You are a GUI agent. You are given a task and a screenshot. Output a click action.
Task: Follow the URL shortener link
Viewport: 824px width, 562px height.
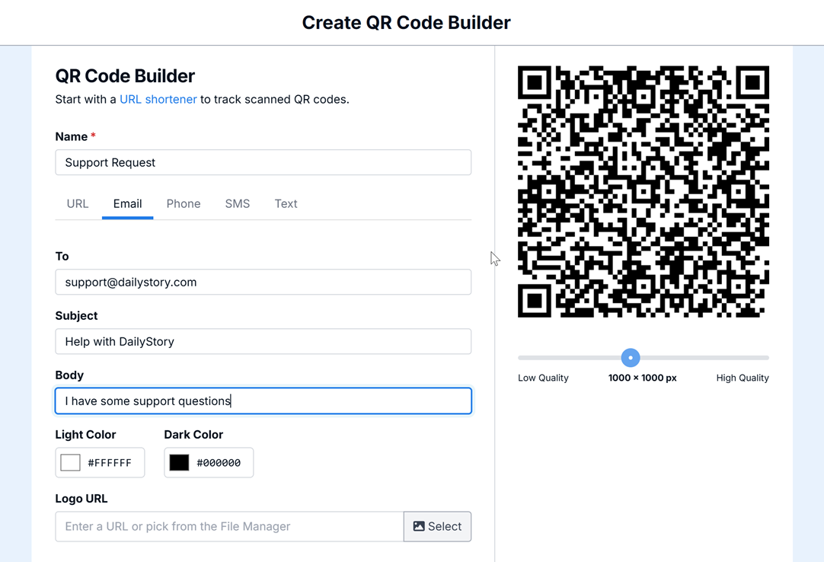pos(158,99)
